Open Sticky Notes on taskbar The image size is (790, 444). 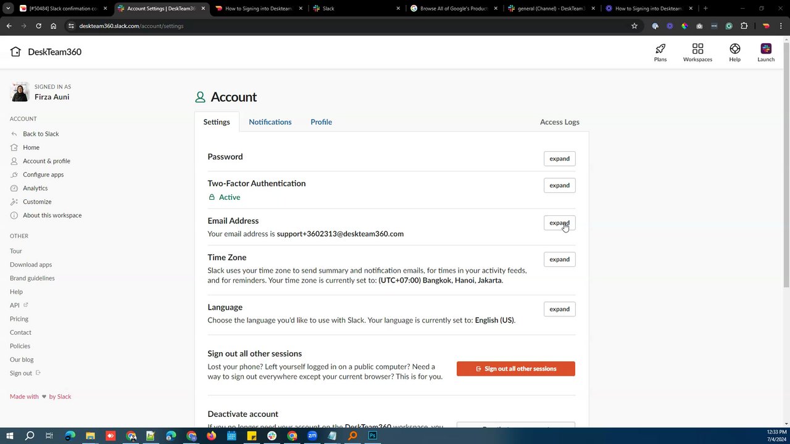(x=252, y=435)
